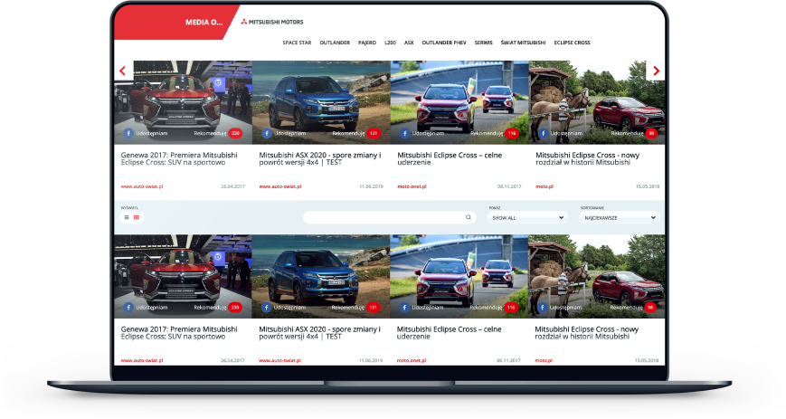786x419 pixels.
Task: Open lower grid article 'Mitsubishi ASX 2020 - spore zmiany'
Action: (319, 333)
